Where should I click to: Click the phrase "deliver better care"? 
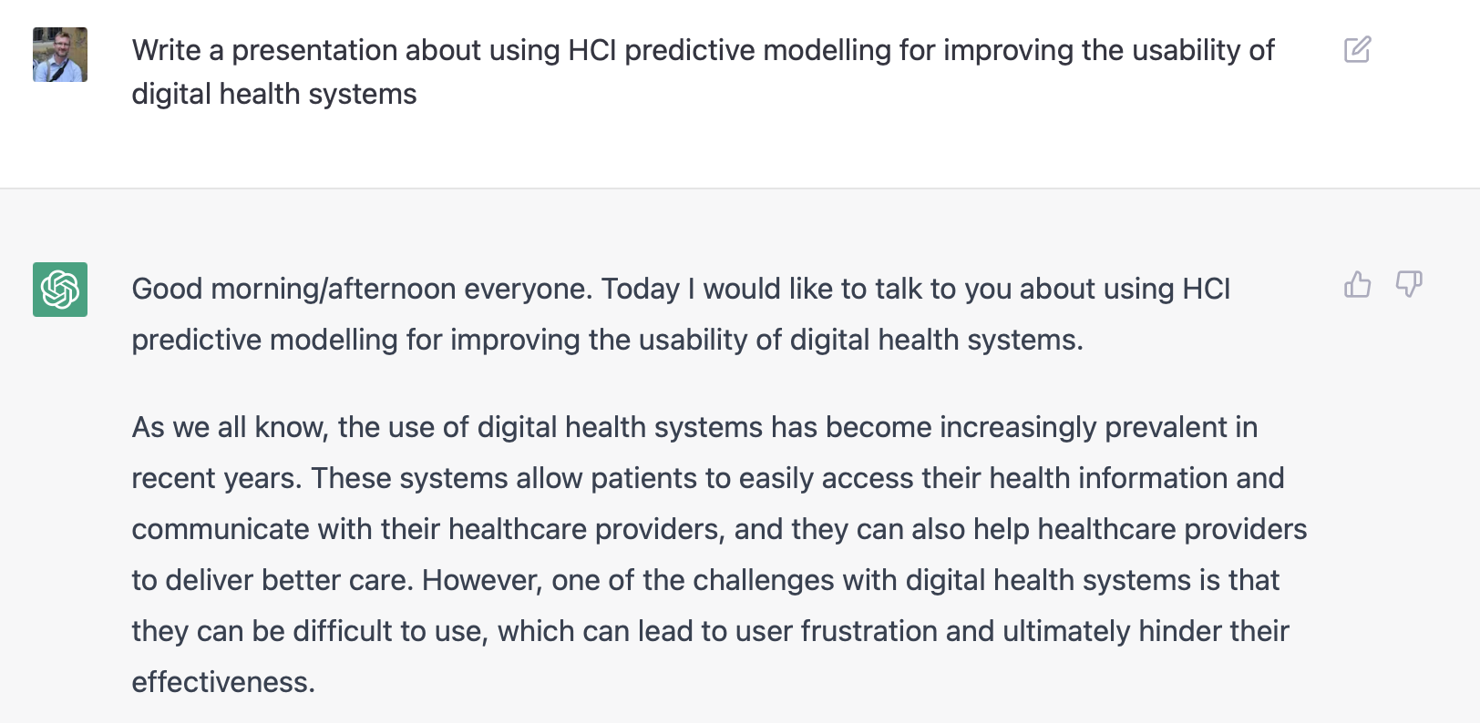tap(289, 580)
